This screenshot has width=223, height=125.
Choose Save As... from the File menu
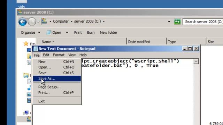point(57,78)
